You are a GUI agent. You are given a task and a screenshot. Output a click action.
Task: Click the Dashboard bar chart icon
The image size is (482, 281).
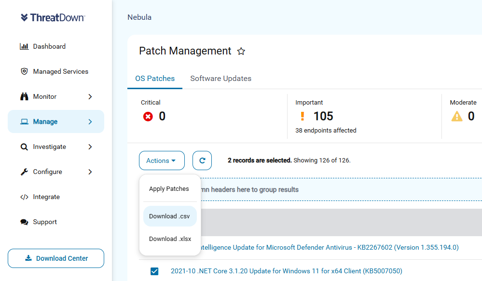point(24,46)
